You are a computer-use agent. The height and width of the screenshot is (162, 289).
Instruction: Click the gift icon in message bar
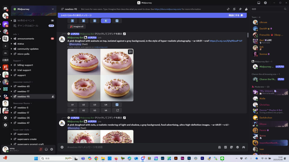(x=220, y=147)
